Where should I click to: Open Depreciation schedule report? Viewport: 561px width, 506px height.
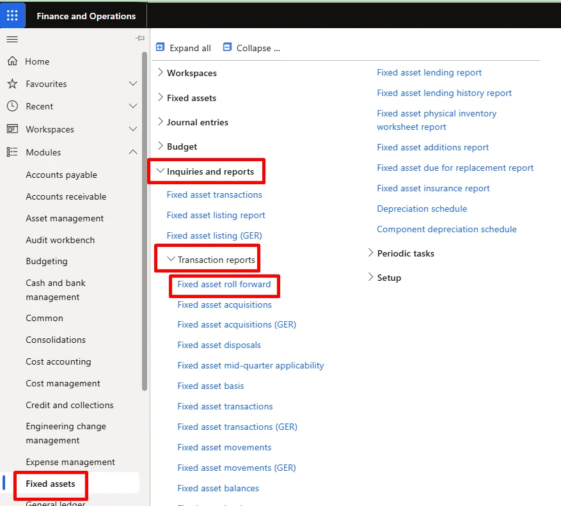422,209
